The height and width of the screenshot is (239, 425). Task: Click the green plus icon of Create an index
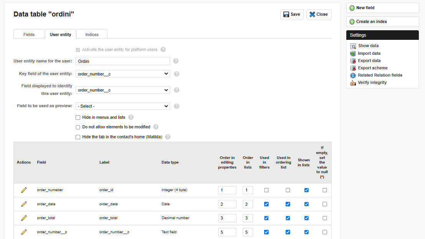[352, 21]
